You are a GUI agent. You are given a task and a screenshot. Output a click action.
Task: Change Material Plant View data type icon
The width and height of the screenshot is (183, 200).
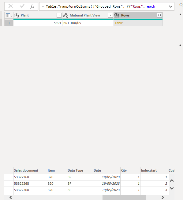tap(65, 16)
